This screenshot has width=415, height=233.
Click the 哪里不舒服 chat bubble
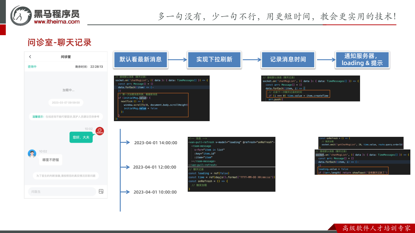[x=51, y=160]
